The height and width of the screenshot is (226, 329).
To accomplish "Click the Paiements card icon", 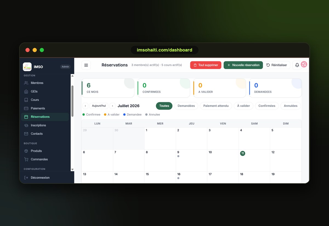I will (26, 108).
